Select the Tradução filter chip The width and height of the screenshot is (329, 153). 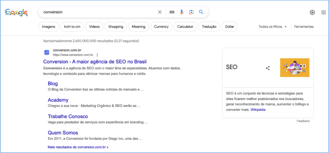pyautogui.click(x=209, y=27)
